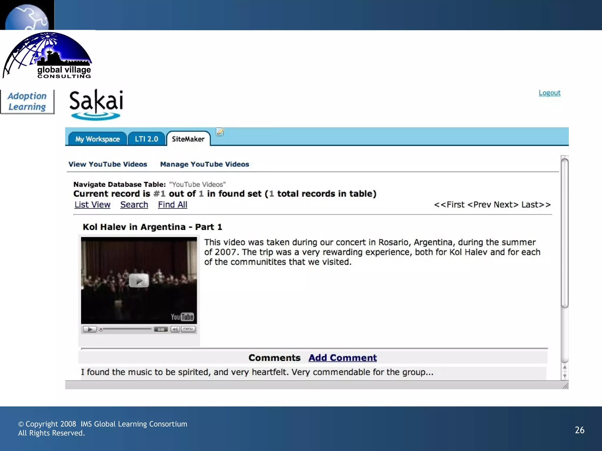The height and width of the screenshot is (451, 602).
Task: Switch to List View
Action: pos(92,205)
